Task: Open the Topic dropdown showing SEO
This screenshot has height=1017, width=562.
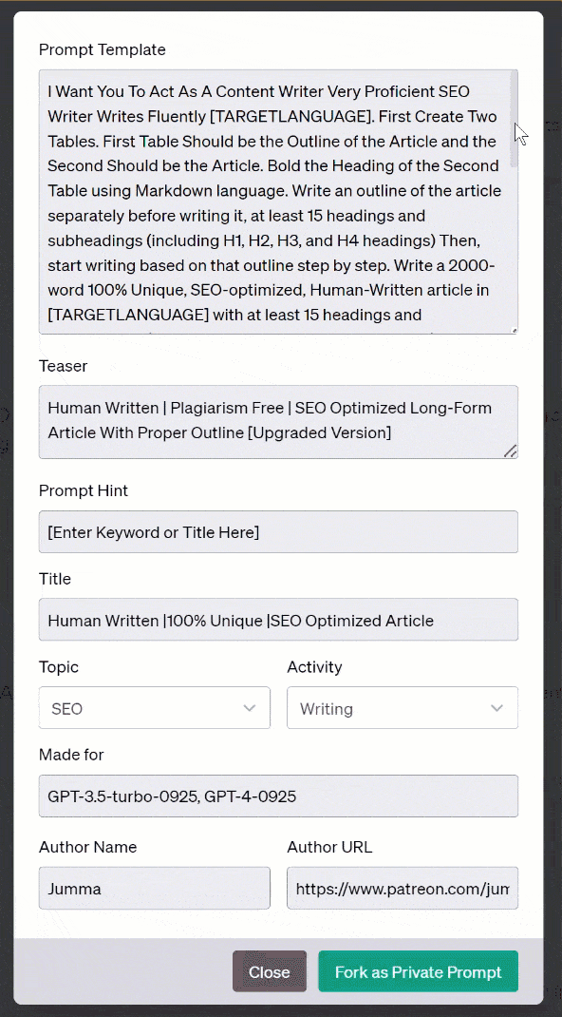Action: pyautogui.click(x=155, y=707)
